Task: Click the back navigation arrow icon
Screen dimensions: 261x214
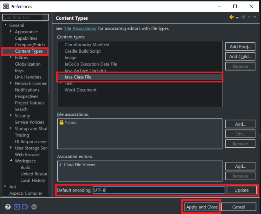Action: click(231, 17)
